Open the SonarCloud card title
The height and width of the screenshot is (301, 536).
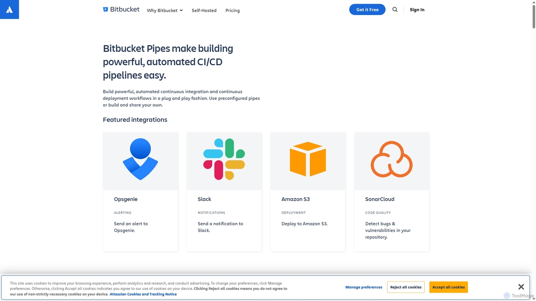(380, 199)
